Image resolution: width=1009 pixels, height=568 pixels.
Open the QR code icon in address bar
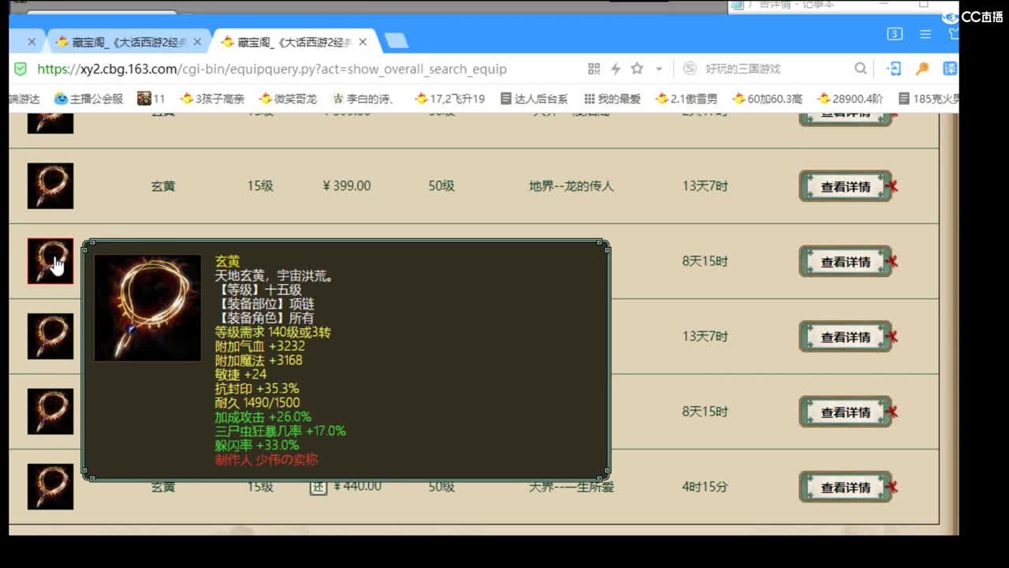tap(594, 69)
